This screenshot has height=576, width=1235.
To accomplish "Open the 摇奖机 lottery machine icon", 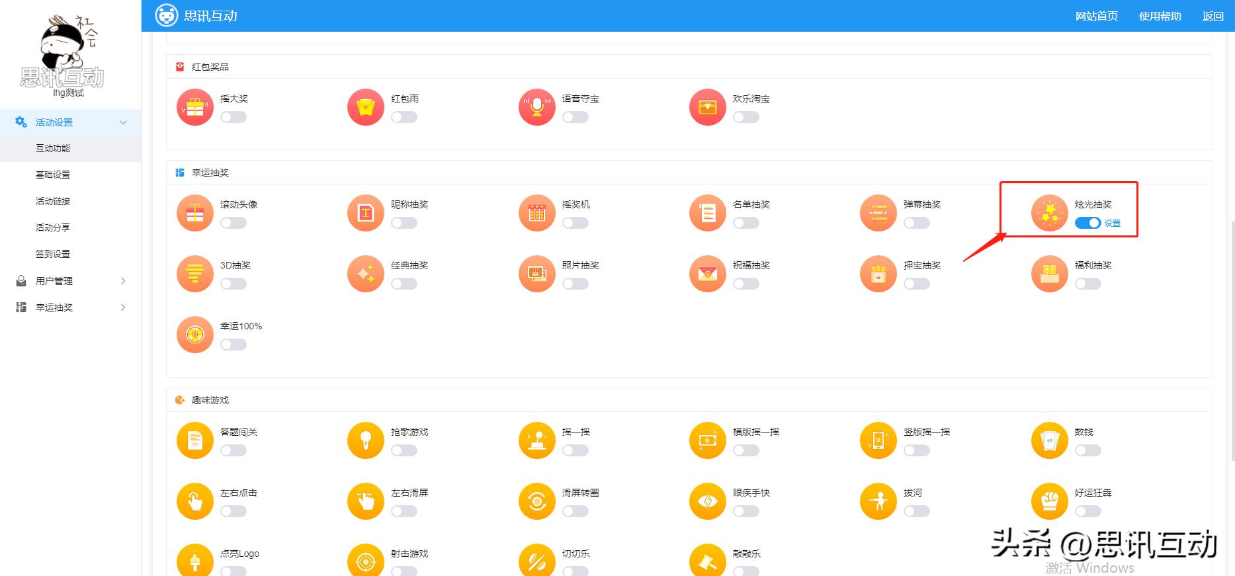I will (537, 213).
